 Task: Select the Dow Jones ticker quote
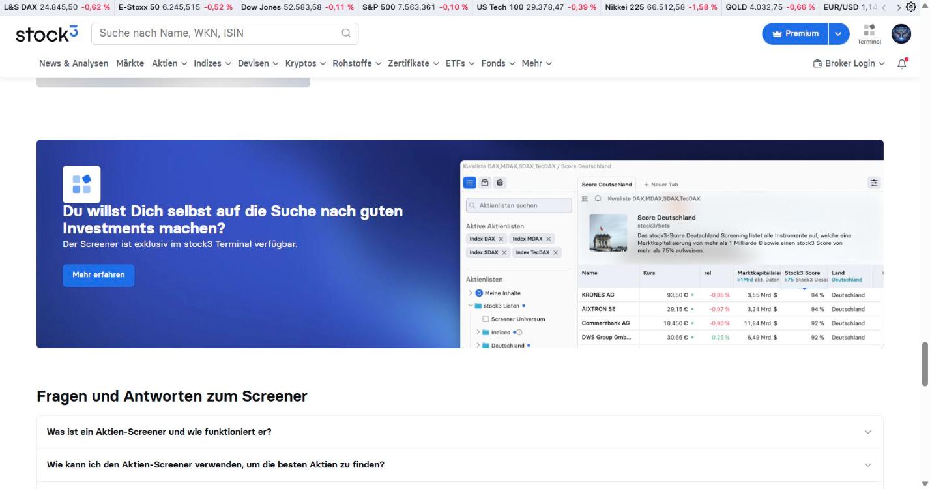(x=297, y=7)
